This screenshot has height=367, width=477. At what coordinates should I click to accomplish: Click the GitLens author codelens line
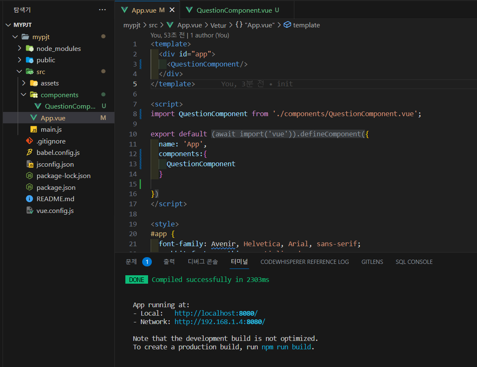[x=190, y=35]
